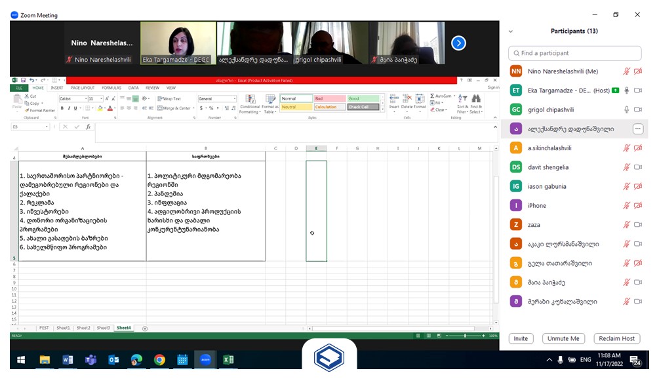
Task: Open more options for ალექსანდრე დადუნაშვილი
Action: click(x=638, y=129)
